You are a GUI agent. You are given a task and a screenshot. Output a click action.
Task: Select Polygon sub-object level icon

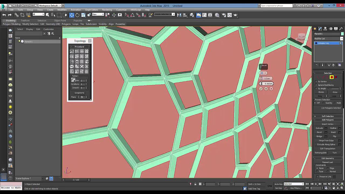(x=332, y=77)
